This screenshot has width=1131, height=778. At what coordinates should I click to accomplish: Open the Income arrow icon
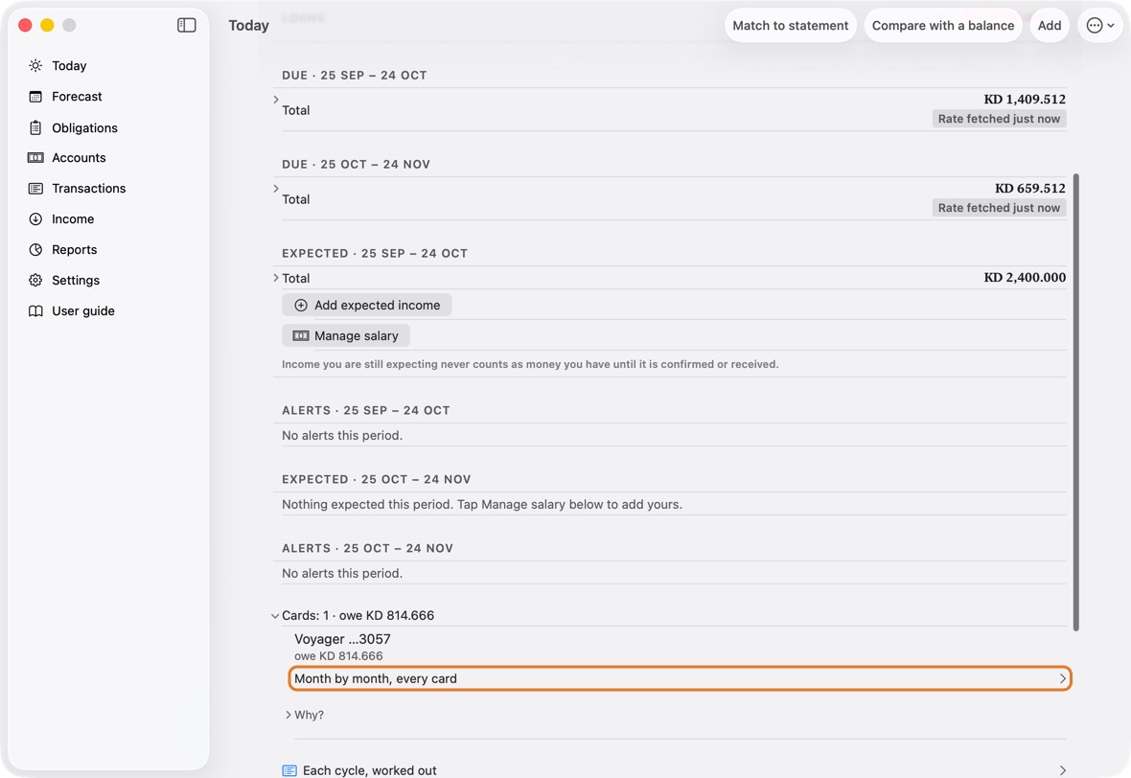[x=35, y=219]
